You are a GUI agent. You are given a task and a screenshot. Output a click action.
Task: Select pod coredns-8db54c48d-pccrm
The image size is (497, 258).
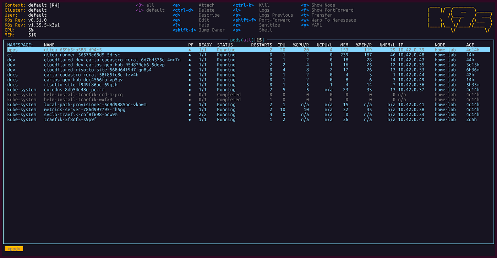point(248,90)
